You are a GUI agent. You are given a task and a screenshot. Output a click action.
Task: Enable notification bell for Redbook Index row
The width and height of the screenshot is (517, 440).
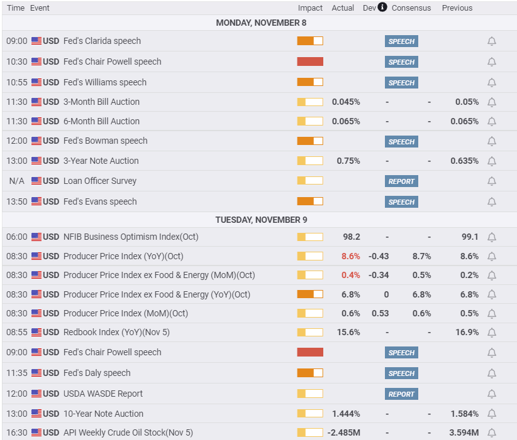pos(492,333)
